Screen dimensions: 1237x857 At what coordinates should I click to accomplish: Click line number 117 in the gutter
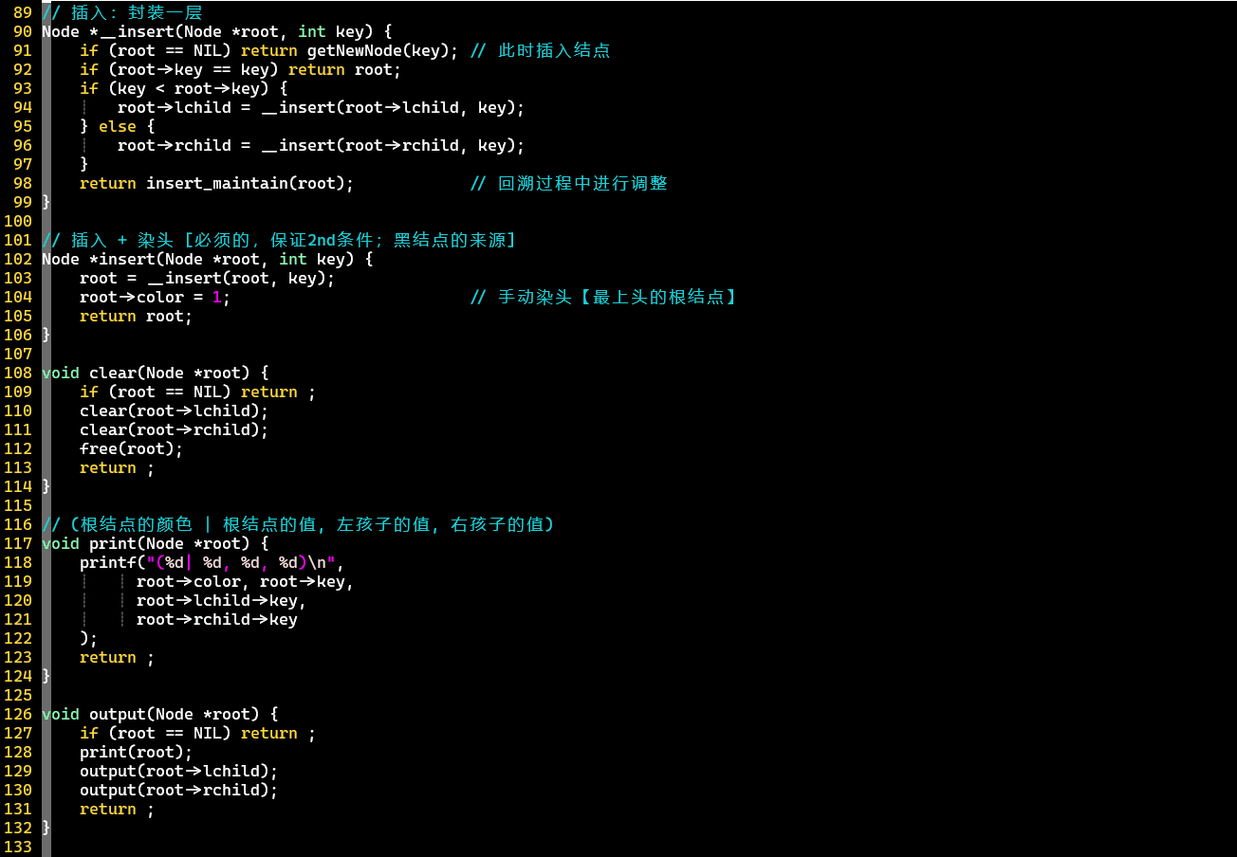click(18, 543)
